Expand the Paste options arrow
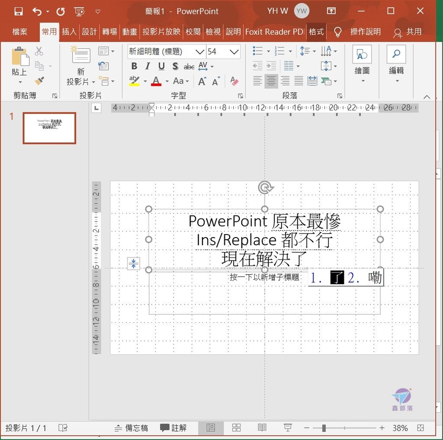Image resolution: width=443 pixels, height=440 pixels. click(x=20, y=82)
